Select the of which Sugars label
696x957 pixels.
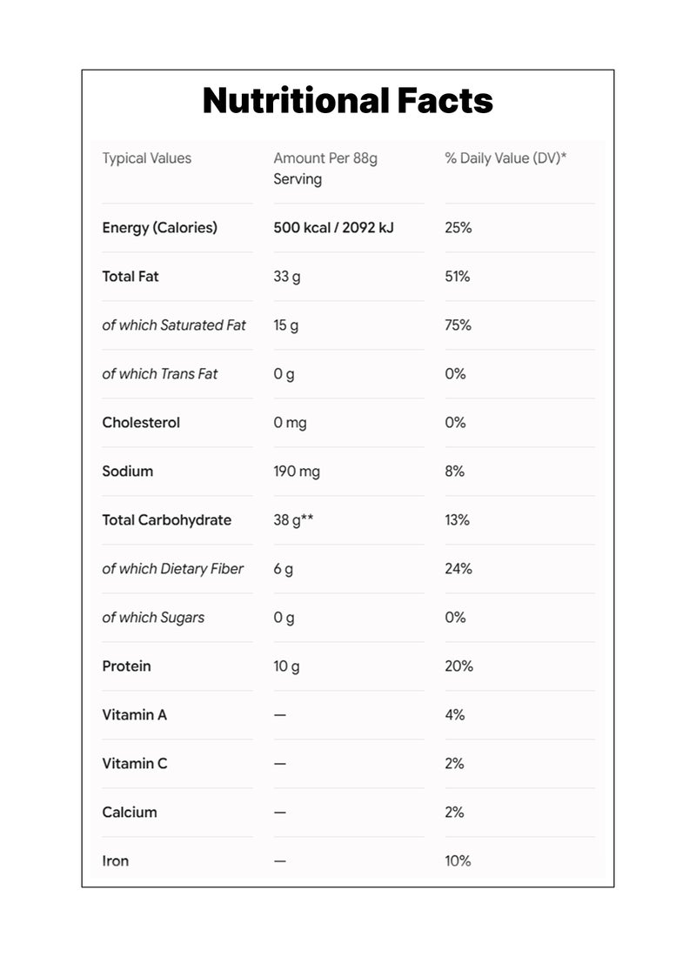[x=153, y=618]
